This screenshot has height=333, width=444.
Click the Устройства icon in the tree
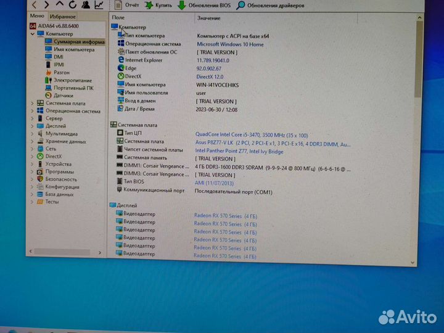click(x=40, y=164)
